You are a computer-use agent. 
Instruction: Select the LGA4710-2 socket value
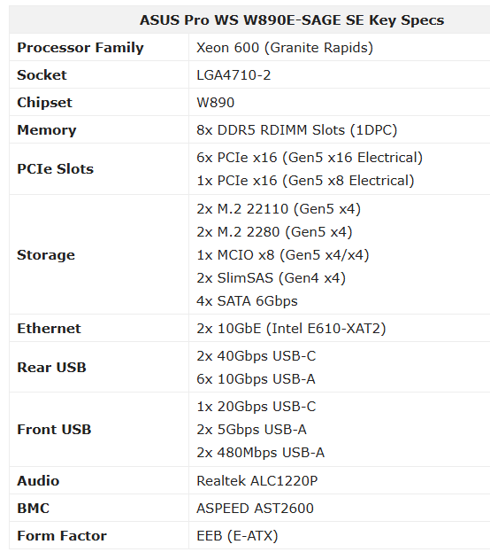click(234, 75)
